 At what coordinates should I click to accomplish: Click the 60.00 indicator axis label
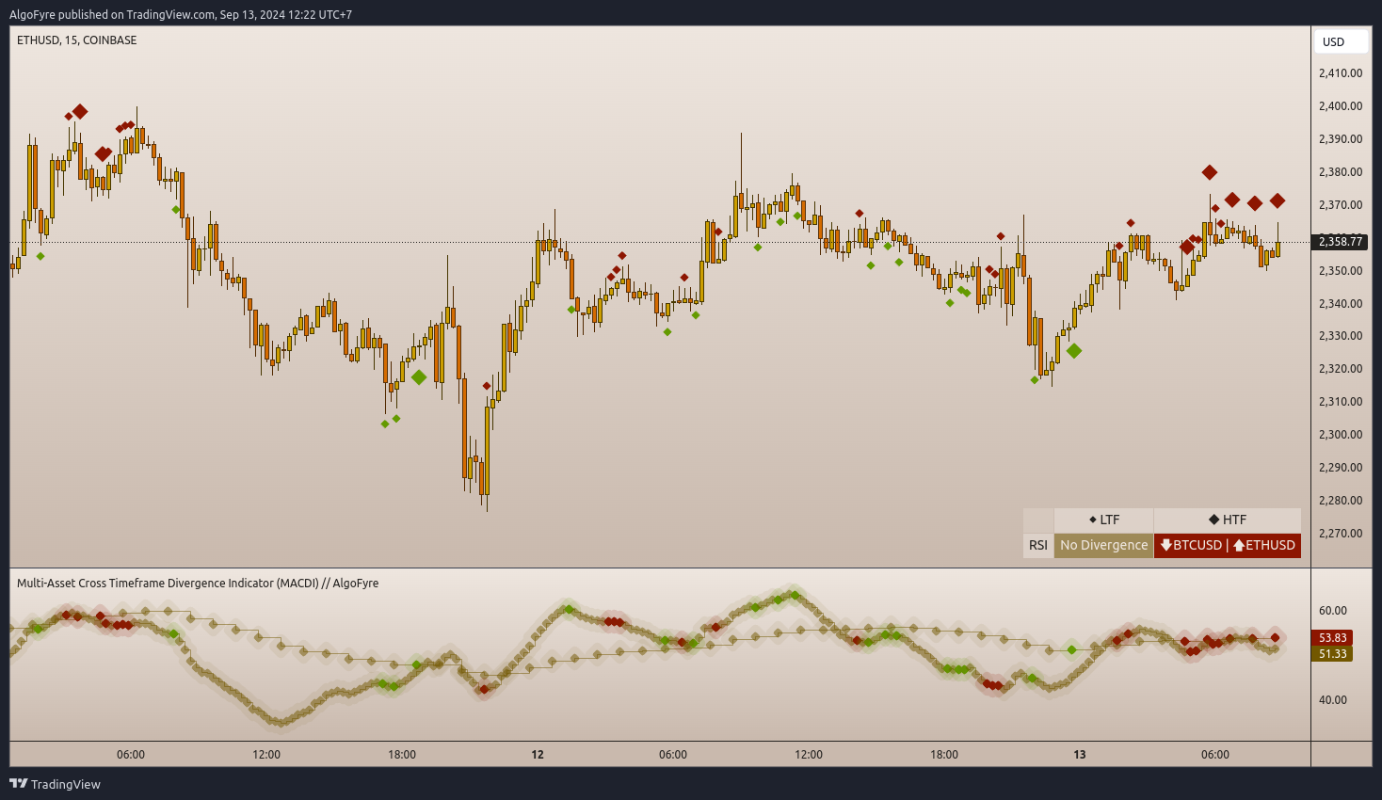point(1333,611)
